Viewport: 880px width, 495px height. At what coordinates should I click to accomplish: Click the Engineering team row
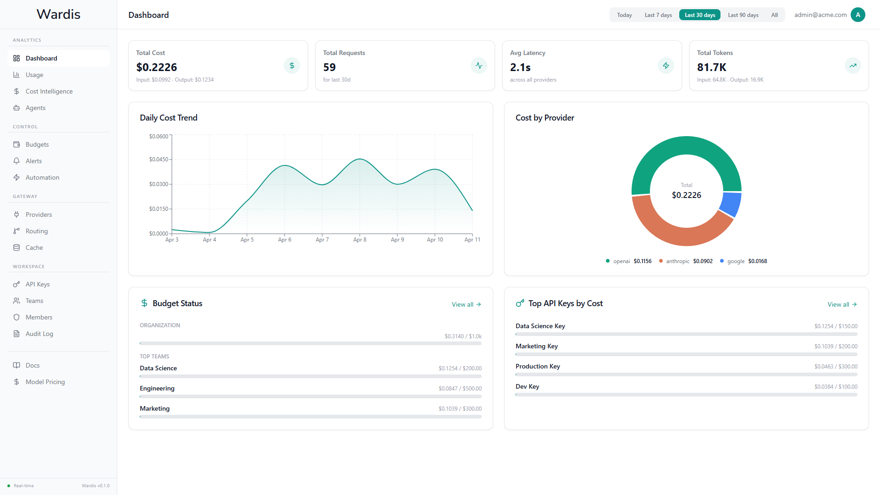pos(311,392)
